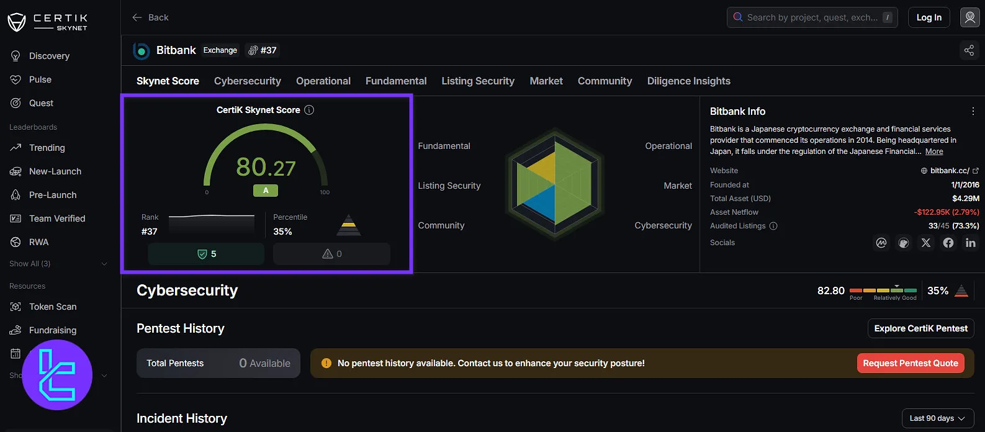Open Bitbank's X (Twitter) social link
Viewport: 985px width, 432px height.
pos(926,243)
